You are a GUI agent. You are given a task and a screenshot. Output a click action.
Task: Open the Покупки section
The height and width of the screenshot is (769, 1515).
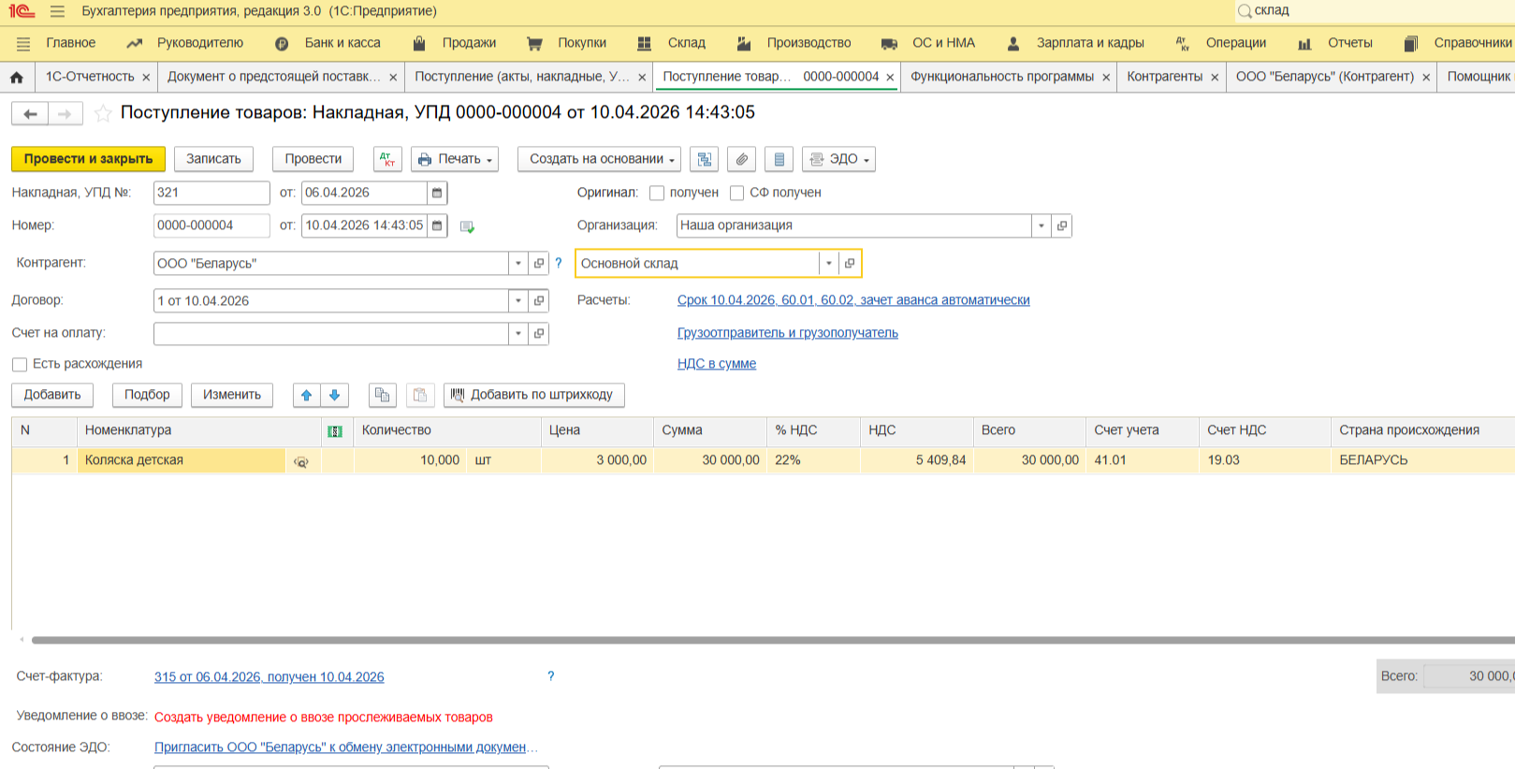click(582, 43)
